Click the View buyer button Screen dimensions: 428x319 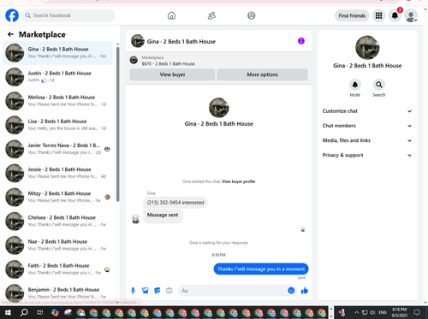pyautogui.click(x=172, y=74)
